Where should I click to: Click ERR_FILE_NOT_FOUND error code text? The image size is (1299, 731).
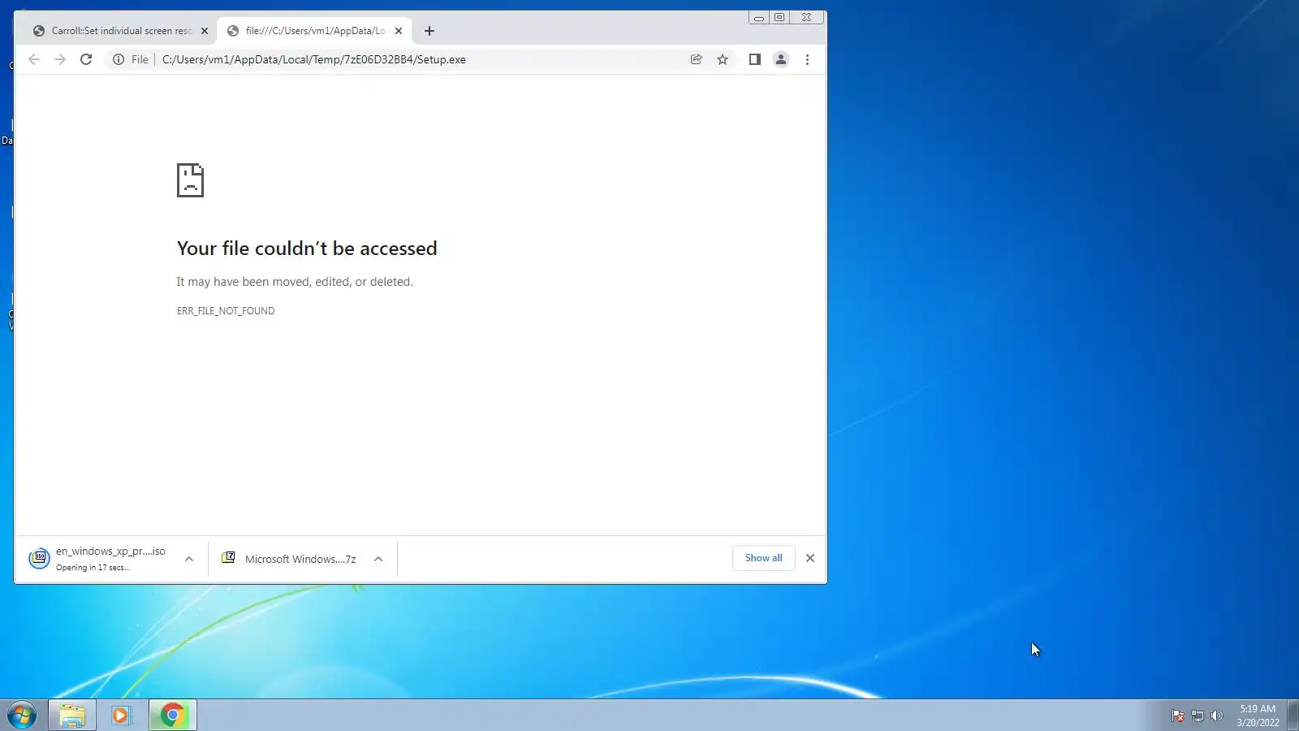pyautogui.click(x=226, y=311)
